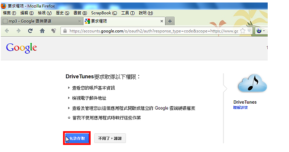289x152 pixels.
Task: Open the 歷史 (S) menu
Action: tap(63, 13)
